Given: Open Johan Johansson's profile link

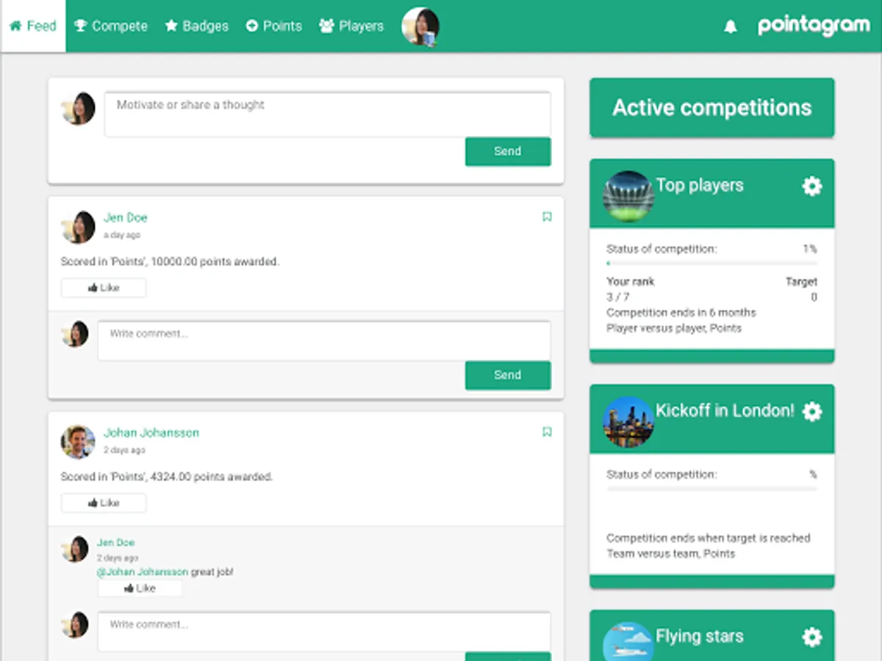Looking at the screenshot, I should click(151, 433).
